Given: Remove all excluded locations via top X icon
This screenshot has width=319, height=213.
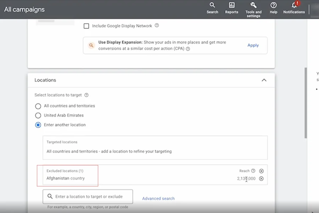Looking at the screenshot, I should point(262,171).
